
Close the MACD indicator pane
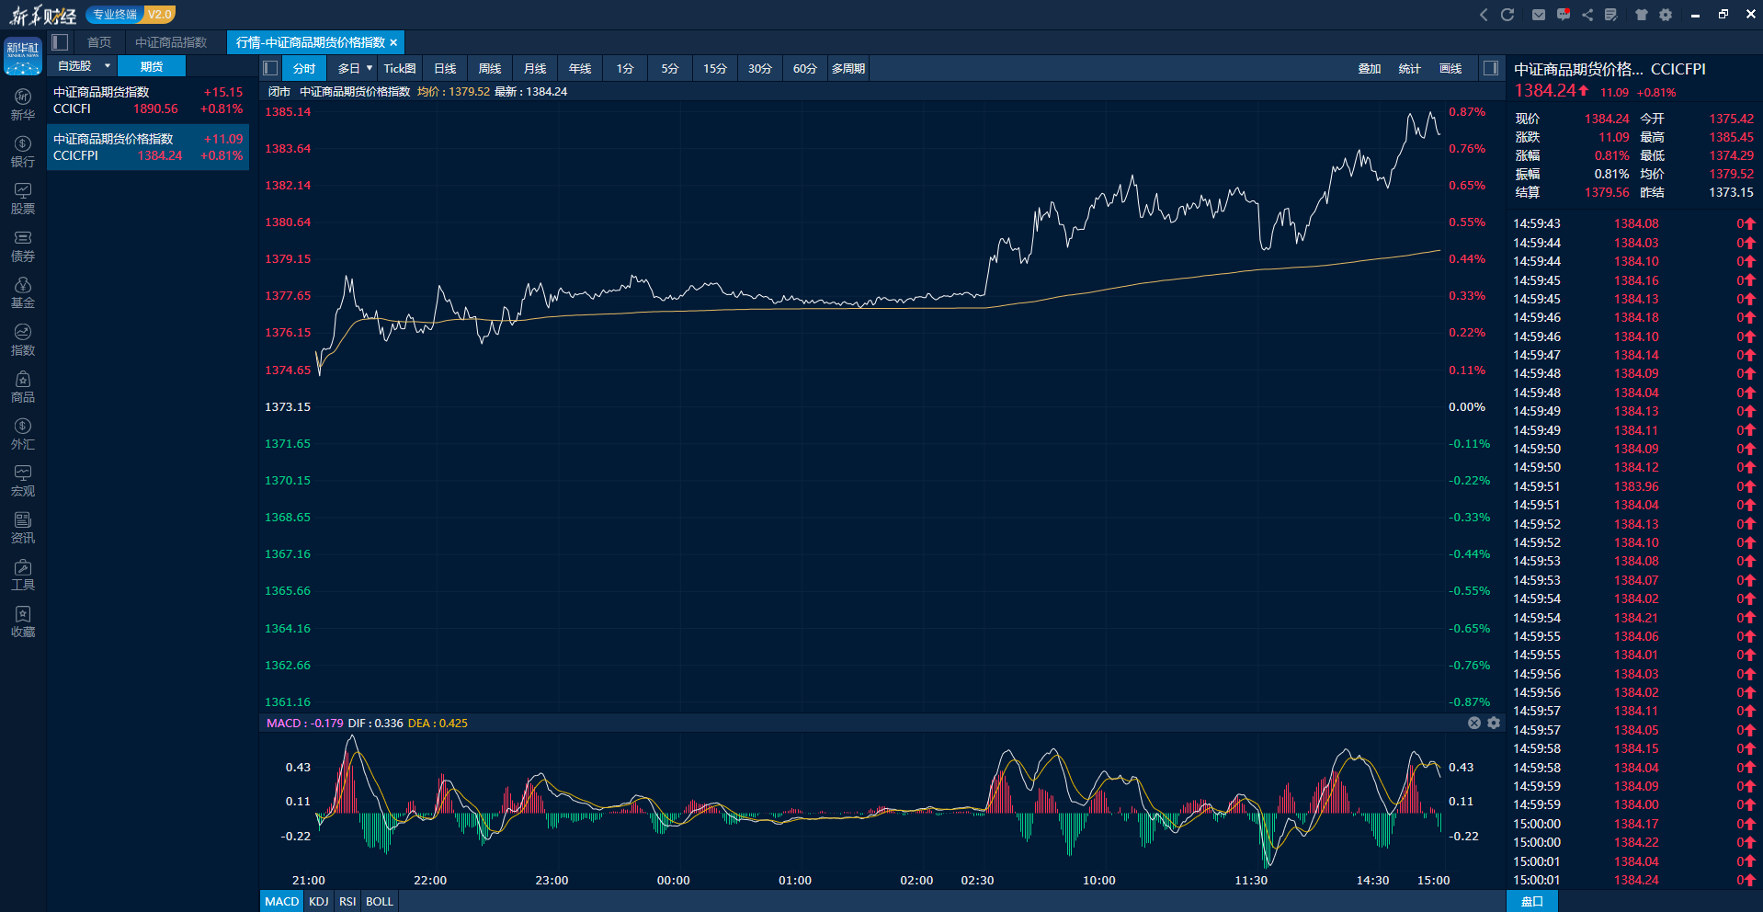tap(1474, 724)
